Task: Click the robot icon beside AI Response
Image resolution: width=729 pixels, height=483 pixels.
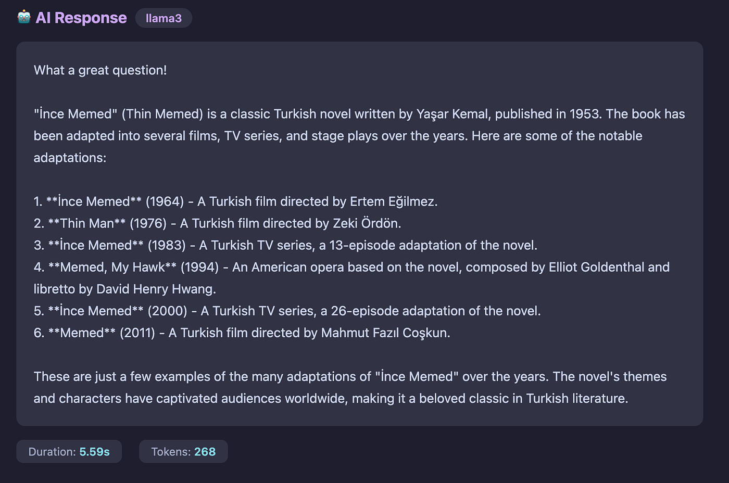Action: pyautogui.click(x=24, y=17)
